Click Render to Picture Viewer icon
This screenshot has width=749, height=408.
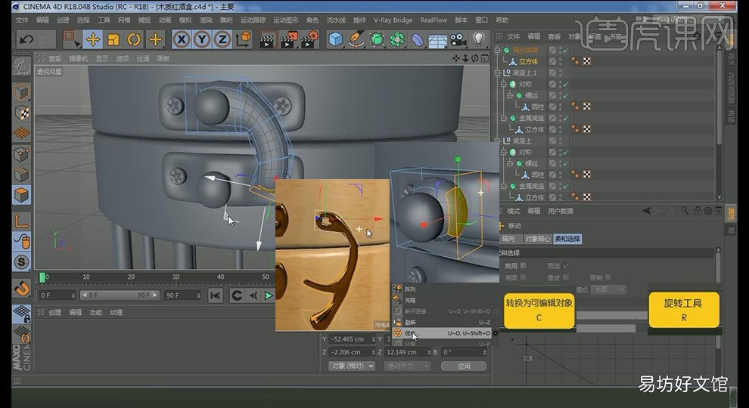(x=288, y=39)
